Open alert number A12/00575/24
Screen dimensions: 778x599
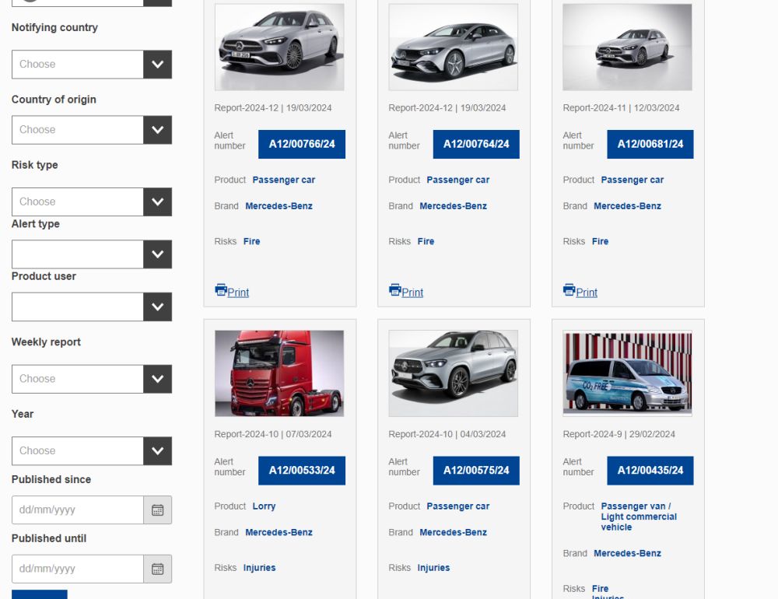[476, 471]
